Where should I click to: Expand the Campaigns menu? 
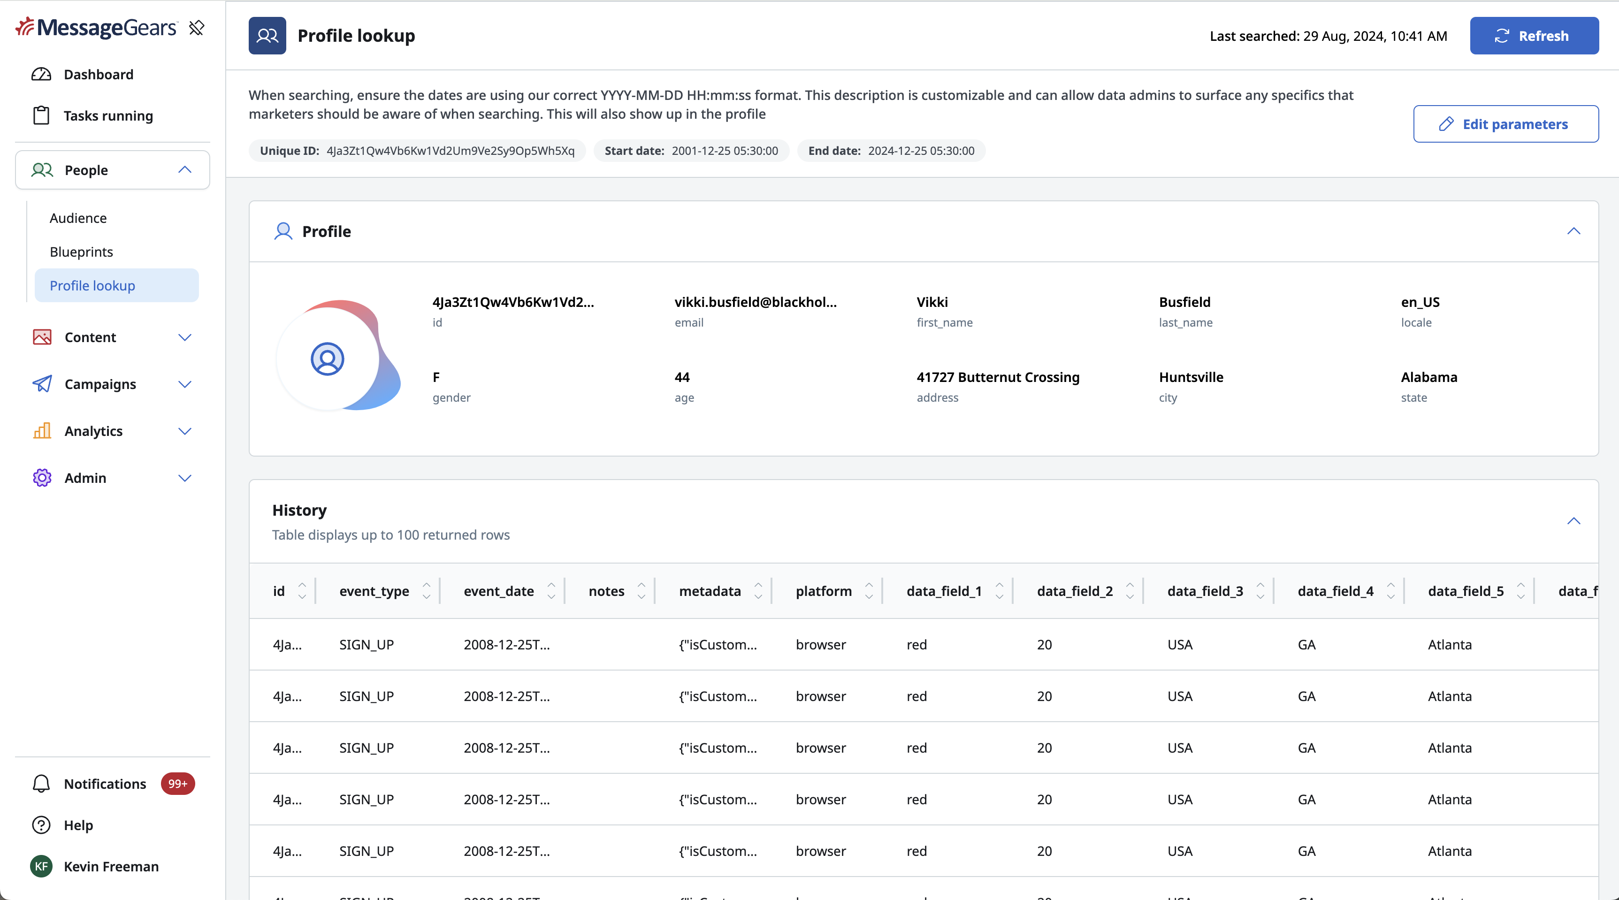pyautogui.click(x=185, y=384)
